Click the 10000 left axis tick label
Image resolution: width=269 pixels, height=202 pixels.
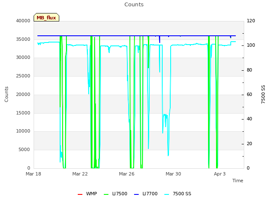23,131
